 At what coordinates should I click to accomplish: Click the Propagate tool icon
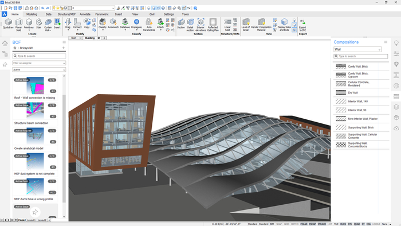136,24
